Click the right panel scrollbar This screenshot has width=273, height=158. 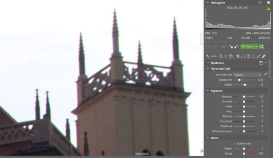[x=270, y=69]
